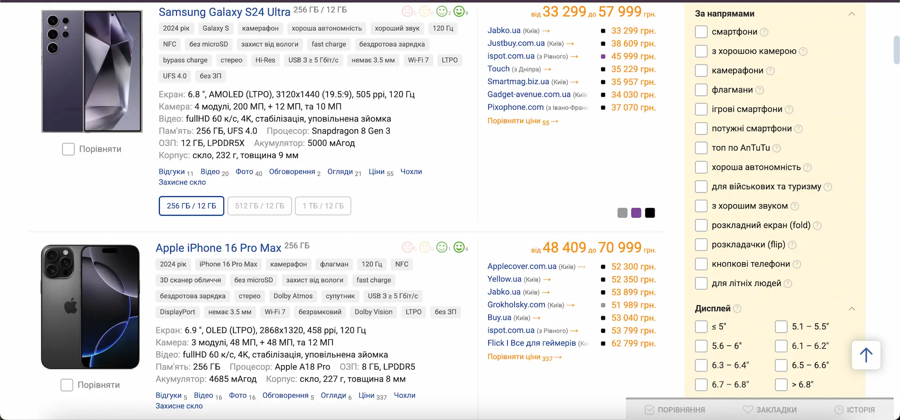900x420 pixels.
Task: Check Порівняти under Samsung Galaxy S24 Ultra
Action: click(x=68, y=149)
